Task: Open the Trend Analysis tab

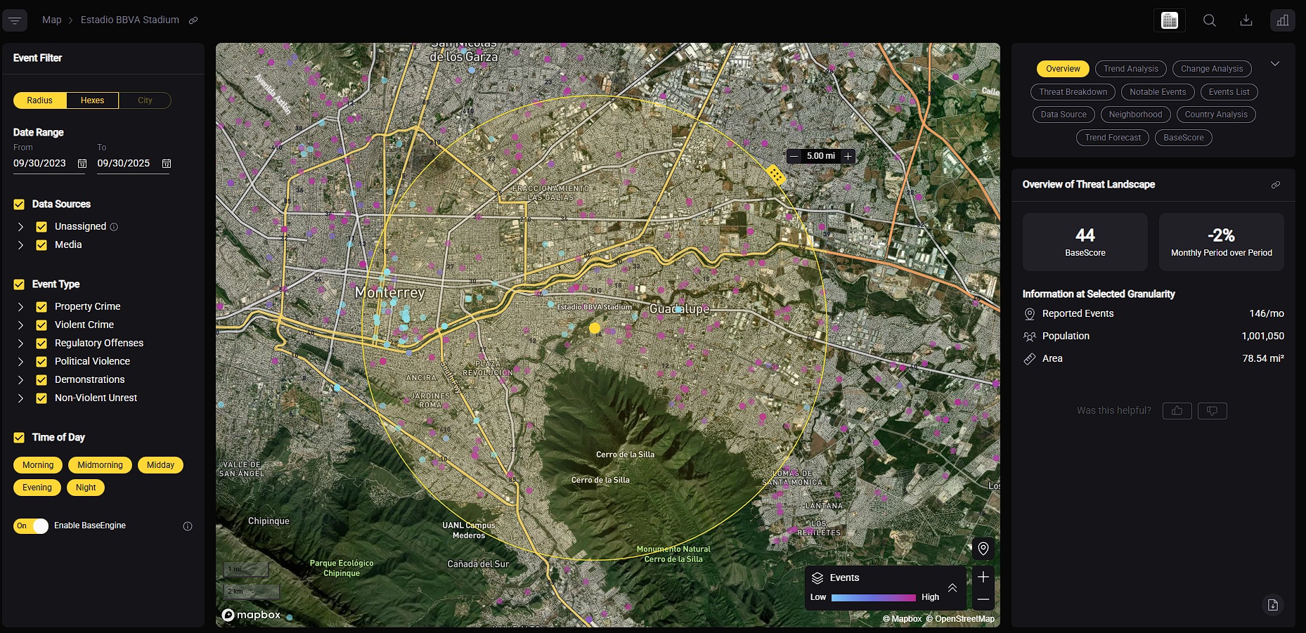Action: pos(1130,69)
